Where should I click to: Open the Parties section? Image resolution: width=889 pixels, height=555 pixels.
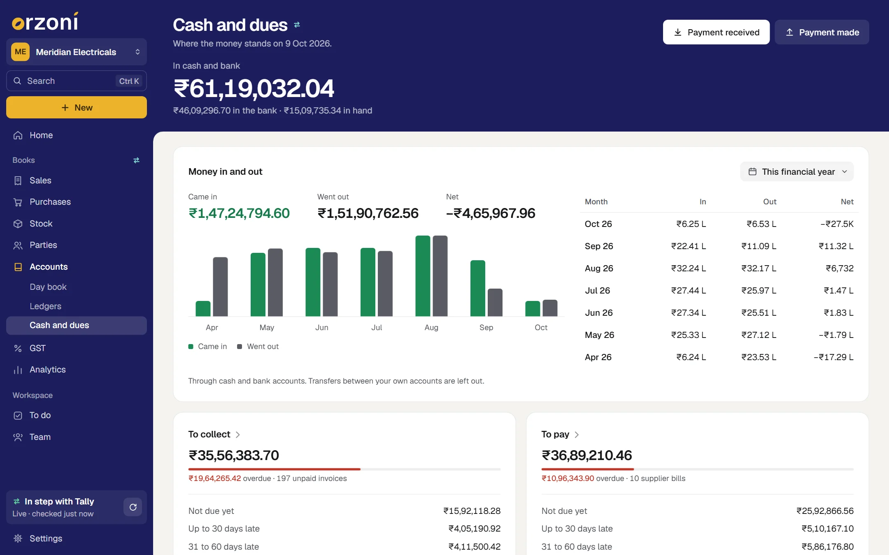[x=76, y=245]
